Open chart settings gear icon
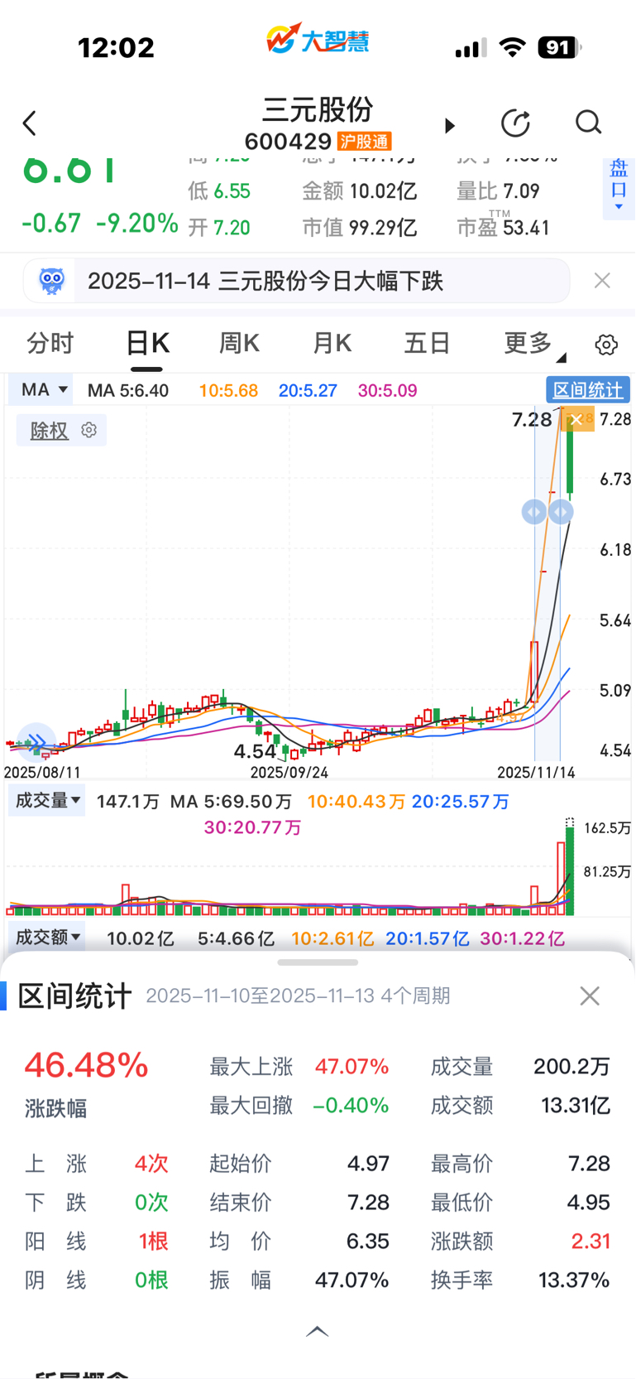This screenshot has width=636, height=1379. pos(606,345)
